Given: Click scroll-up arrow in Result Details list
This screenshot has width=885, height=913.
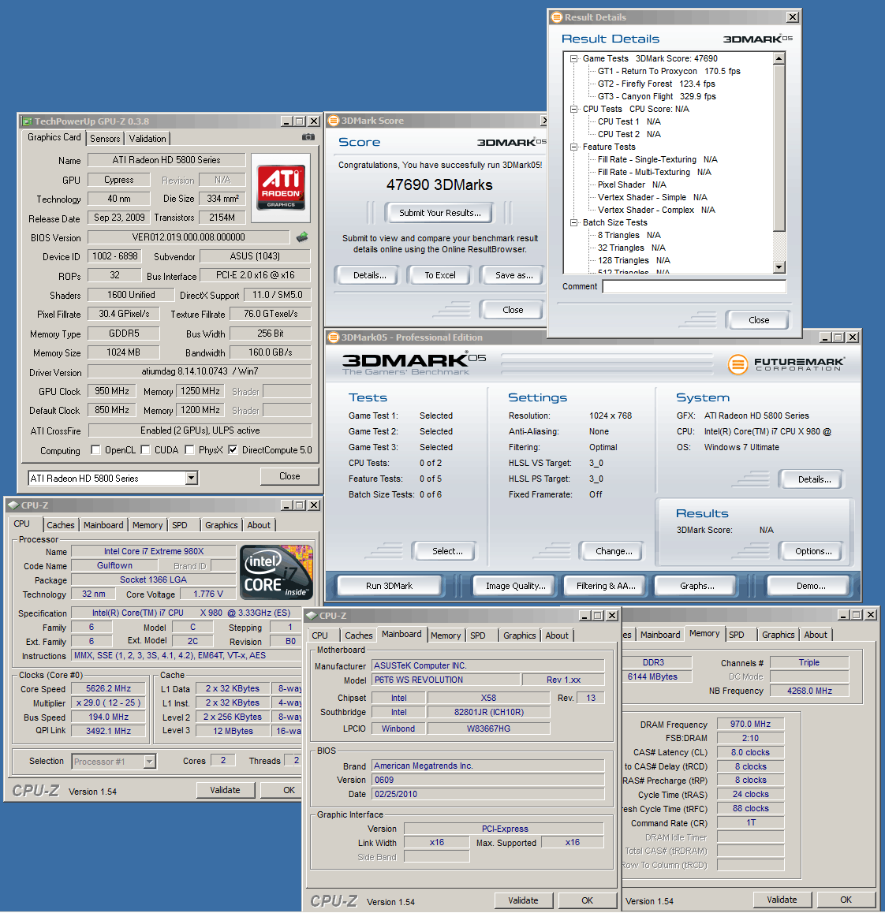Looking at the screenshot, I should (779, 58).
